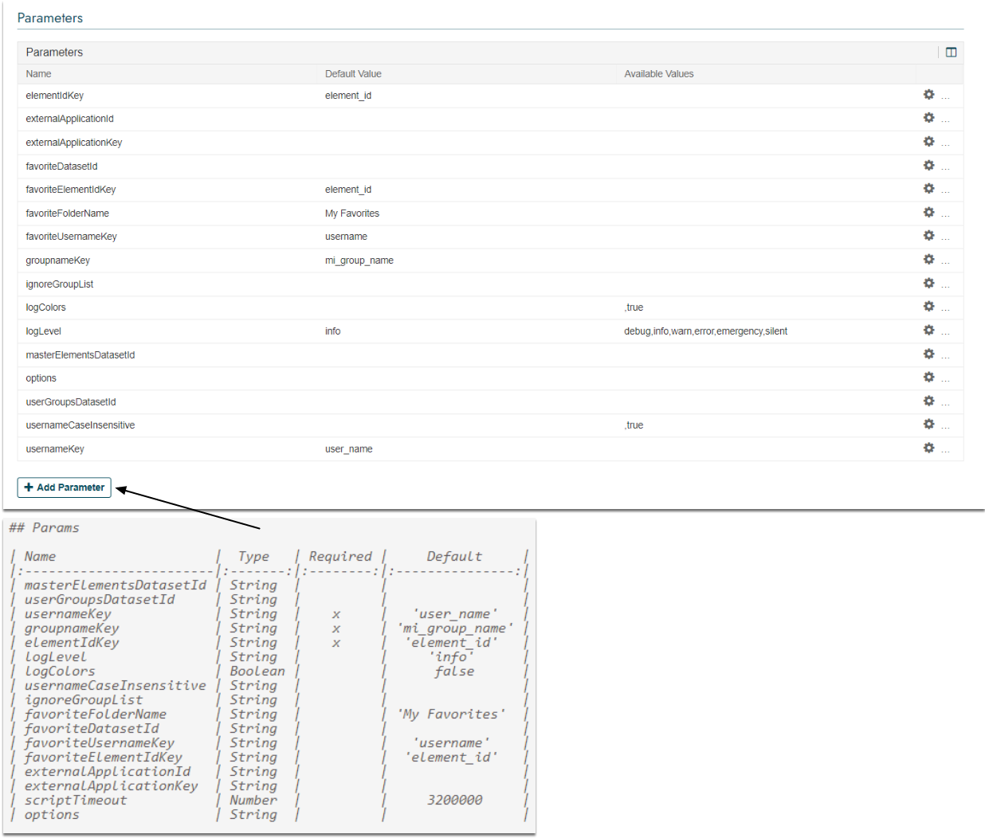985x838 pixels.
Task: Open gear settings for logLevel parameter
Action: [928, 331]
